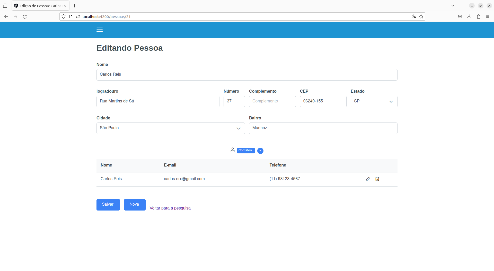The width and height of the screenshot is (494, 271).
Task: Restore the browser window size
Action: [480, 6]
